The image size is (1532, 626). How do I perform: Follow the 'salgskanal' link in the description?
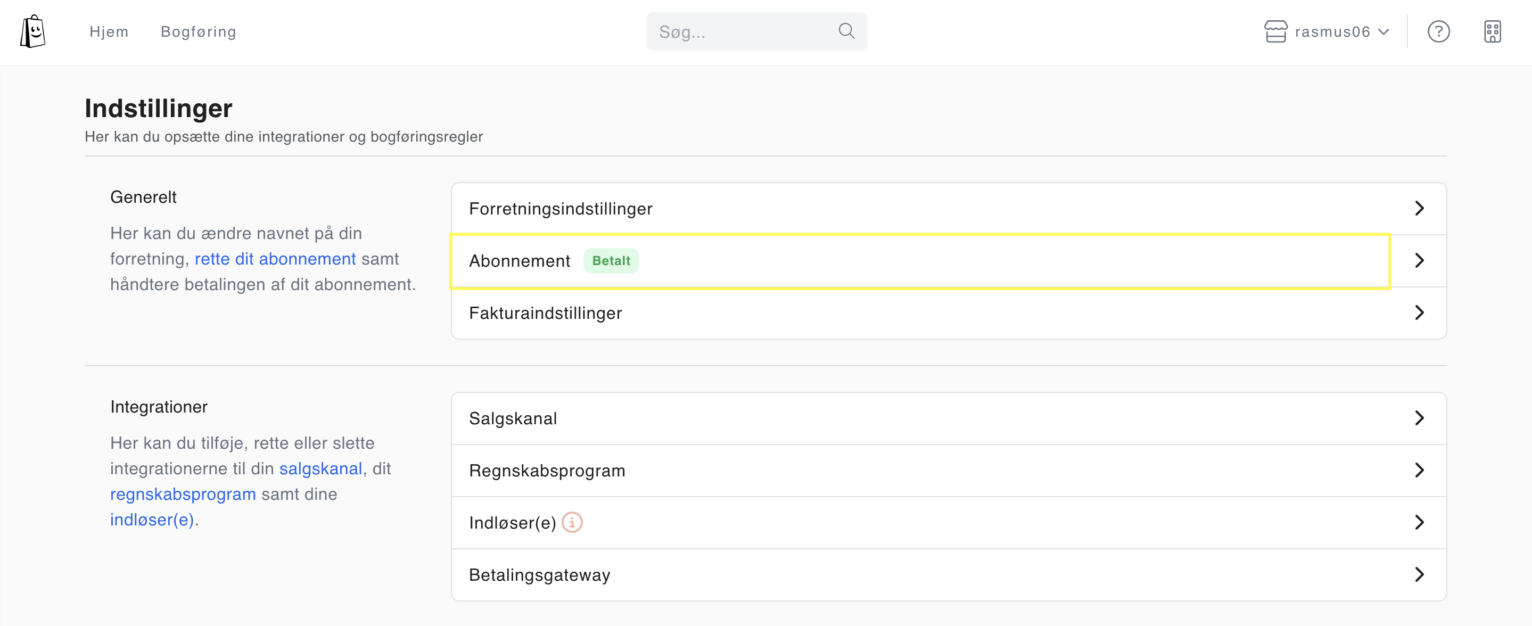click(x=320, y=469)
